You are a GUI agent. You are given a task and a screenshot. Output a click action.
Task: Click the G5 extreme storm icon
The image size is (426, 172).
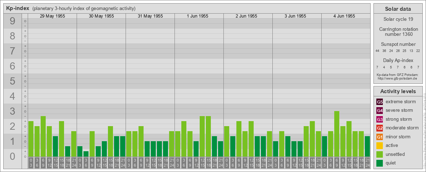pos(380,102)
